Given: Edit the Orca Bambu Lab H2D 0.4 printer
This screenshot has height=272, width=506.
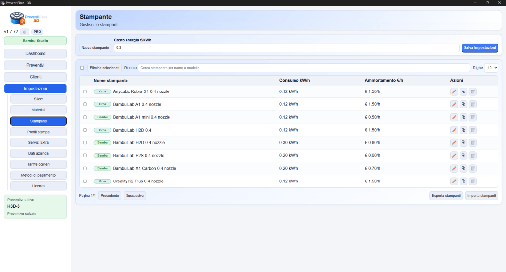Looking at the screenshot, I should click(454, 130).
